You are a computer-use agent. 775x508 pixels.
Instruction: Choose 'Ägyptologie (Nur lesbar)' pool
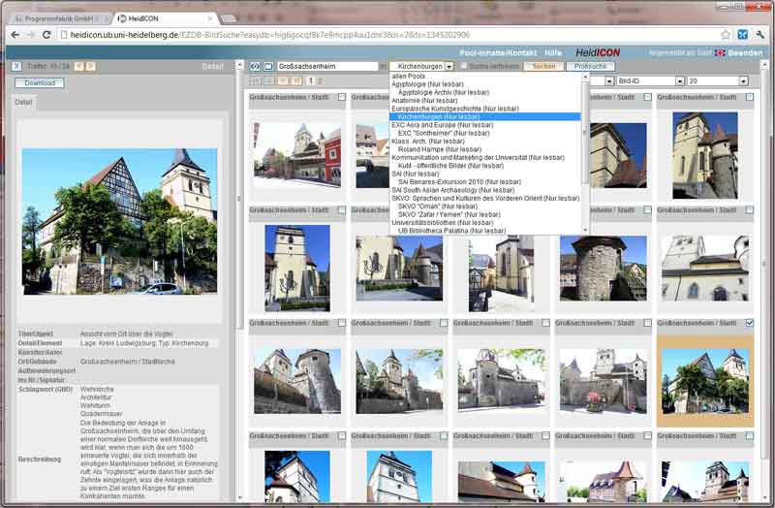[x=427, y=84]
